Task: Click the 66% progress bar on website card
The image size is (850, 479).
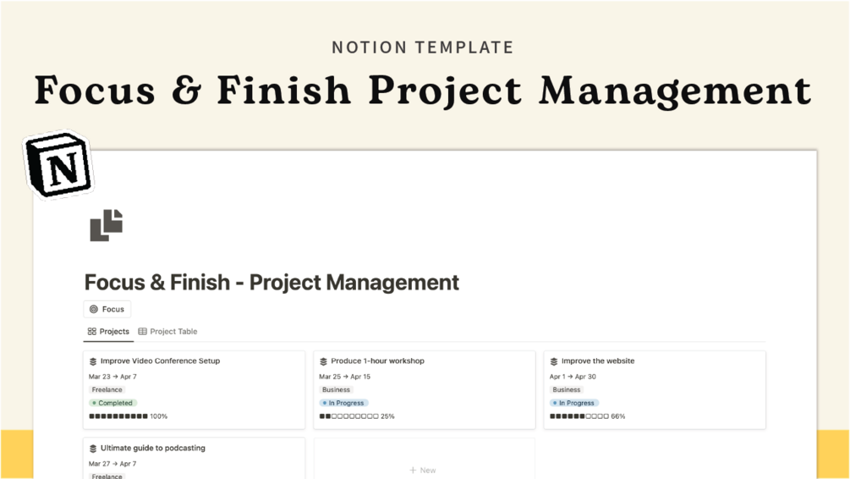Action: [x=579, y=416]
